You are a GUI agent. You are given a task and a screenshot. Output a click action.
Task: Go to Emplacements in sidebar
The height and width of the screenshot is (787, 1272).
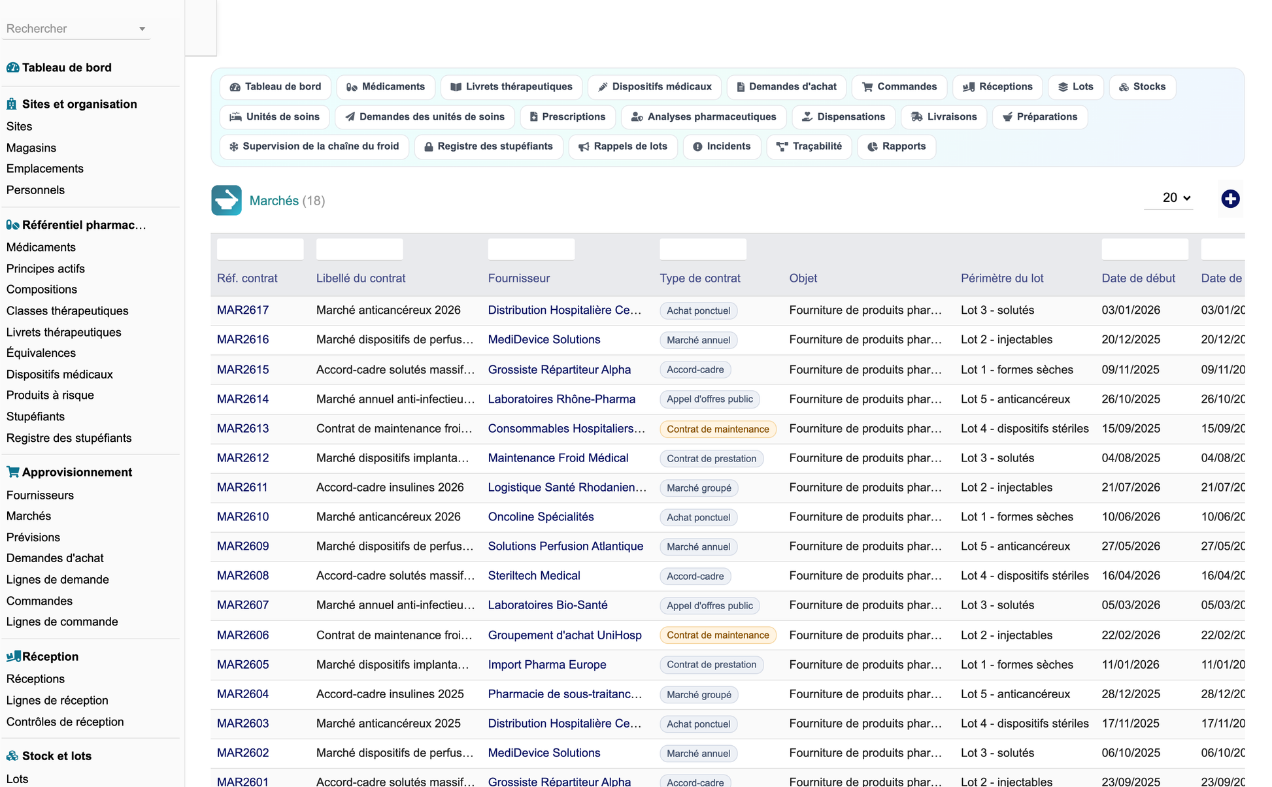pyautogui.click(x=45, y=169)
